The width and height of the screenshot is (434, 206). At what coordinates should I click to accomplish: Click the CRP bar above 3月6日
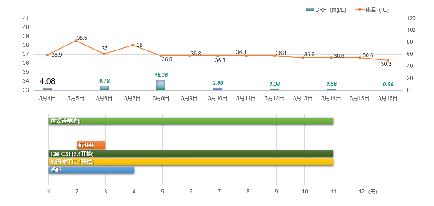[104, 88]
